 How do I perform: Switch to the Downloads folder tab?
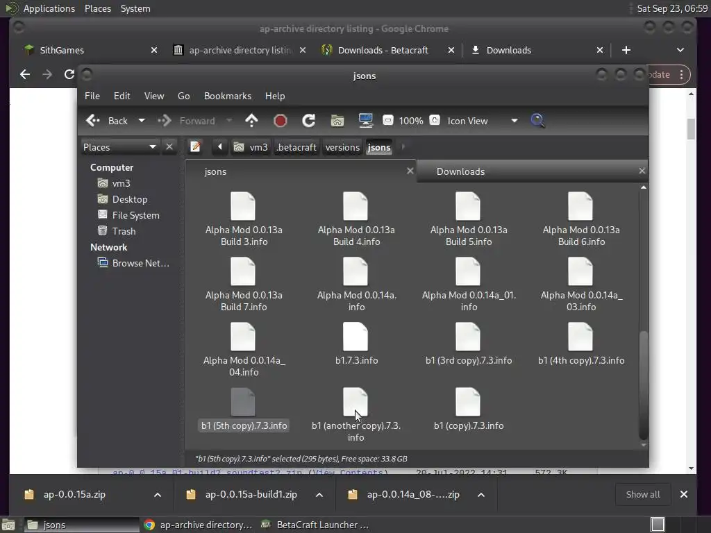point(461,172)
